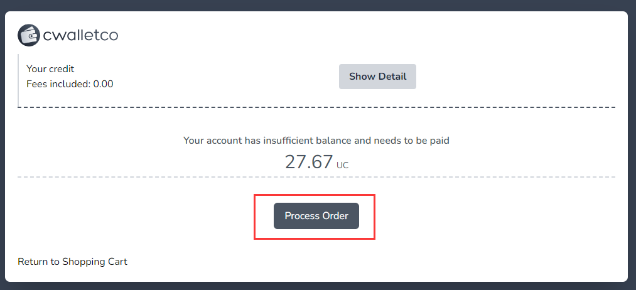Submit payment with Process Order button
The image size is (636, 290).
pos(316,216)
